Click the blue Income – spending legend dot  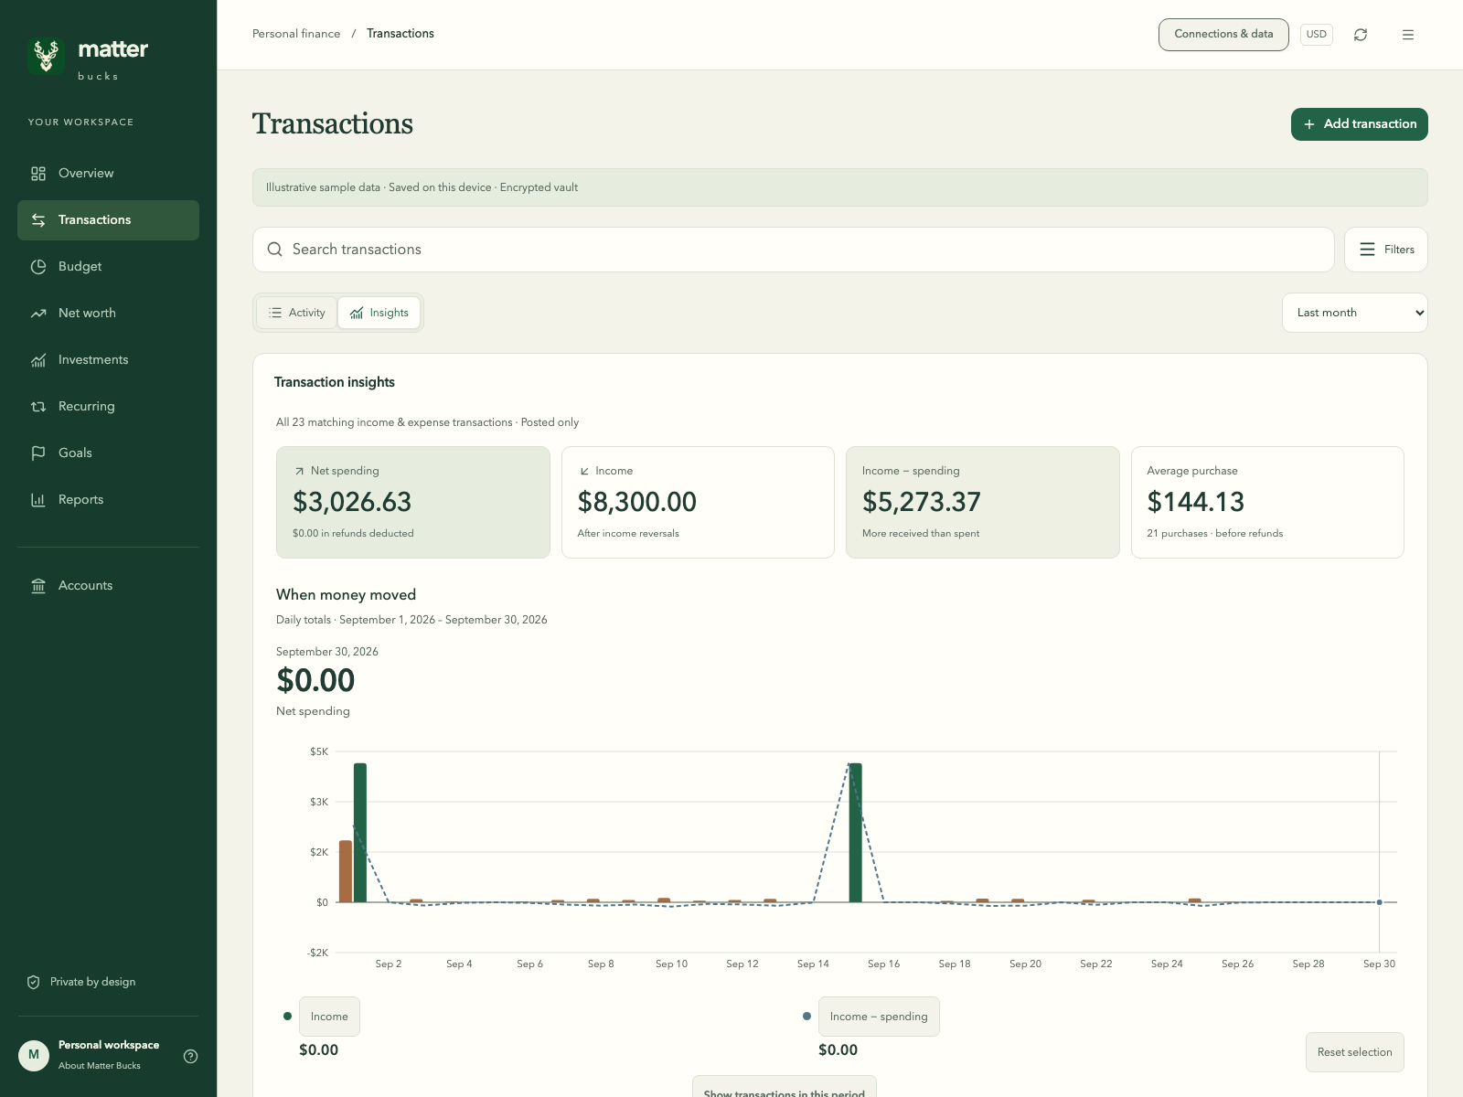click(806, 1017)
